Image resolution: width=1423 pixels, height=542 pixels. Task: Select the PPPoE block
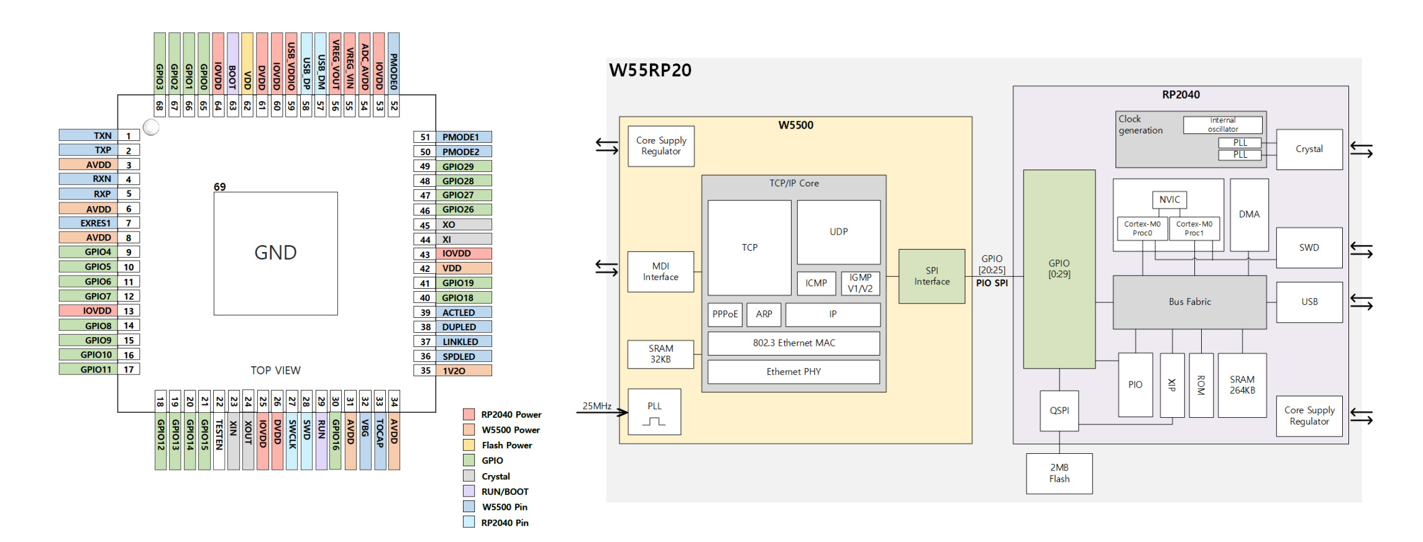pyautogui.click(x=725, y=314)
